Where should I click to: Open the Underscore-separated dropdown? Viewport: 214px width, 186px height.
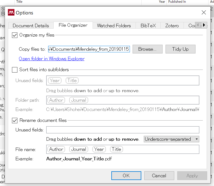tap(172, 139)
